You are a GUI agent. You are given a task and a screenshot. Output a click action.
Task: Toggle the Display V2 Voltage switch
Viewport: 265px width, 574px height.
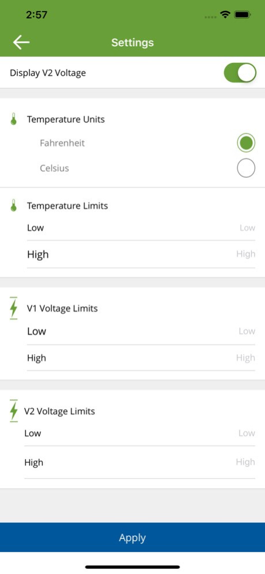(x=240, y=73)
